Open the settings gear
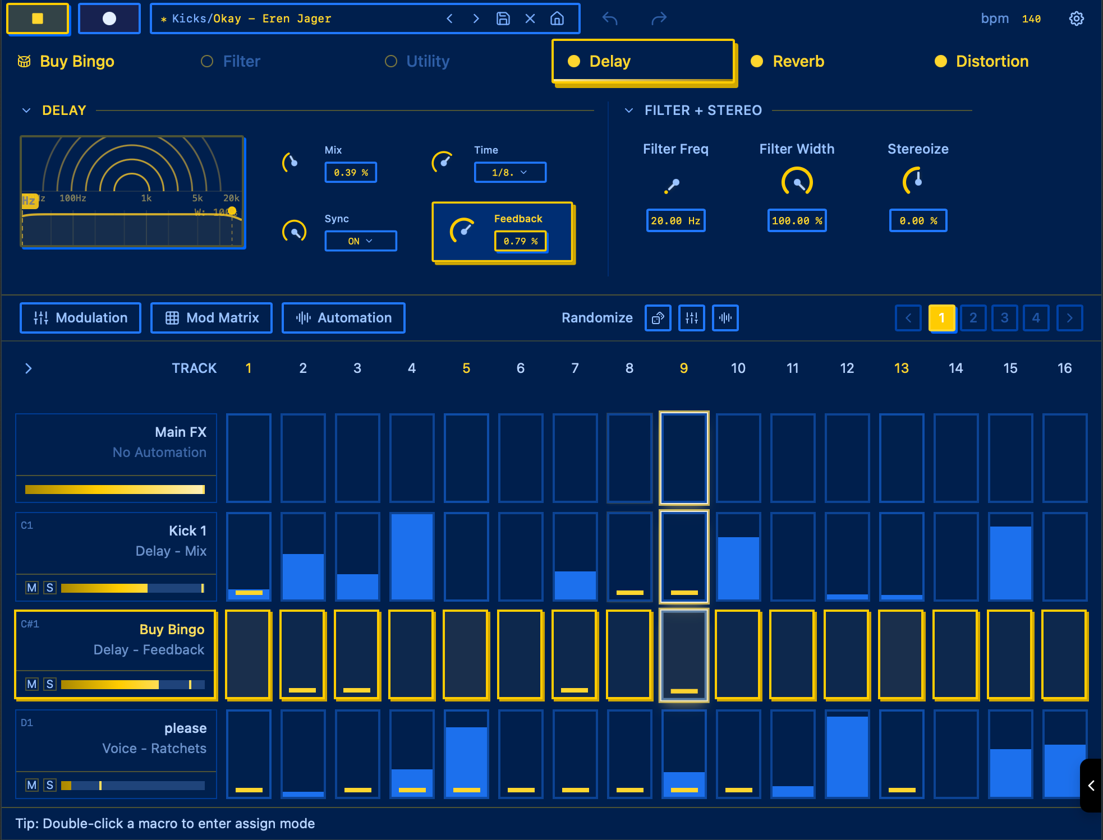 tap(1077, 19)
